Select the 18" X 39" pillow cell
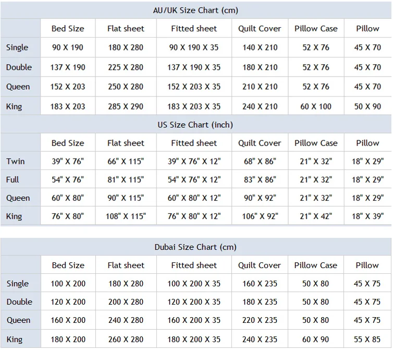393x350 pixels. point(367,216)
